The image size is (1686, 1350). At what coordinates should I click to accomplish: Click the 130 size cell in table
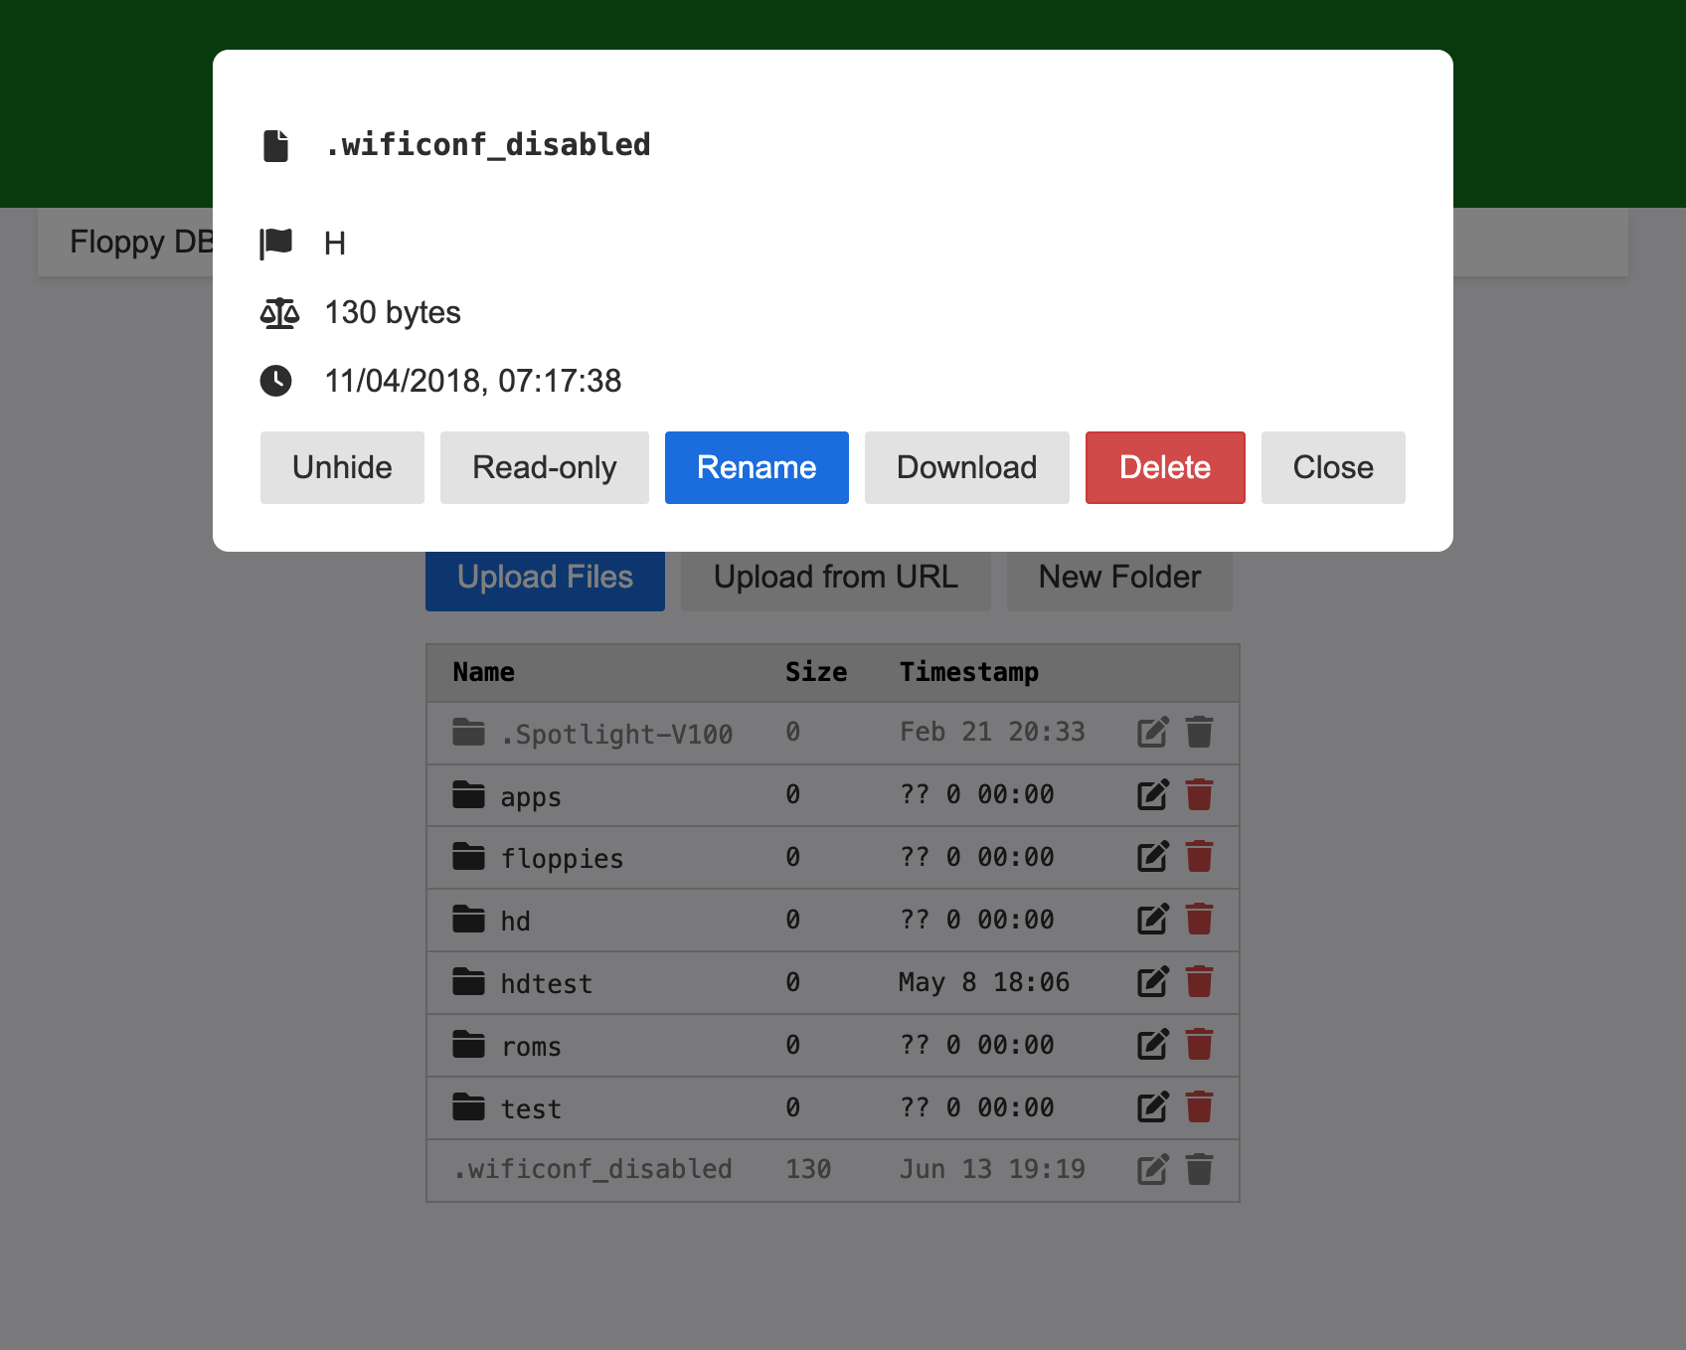coord(808,1170)
